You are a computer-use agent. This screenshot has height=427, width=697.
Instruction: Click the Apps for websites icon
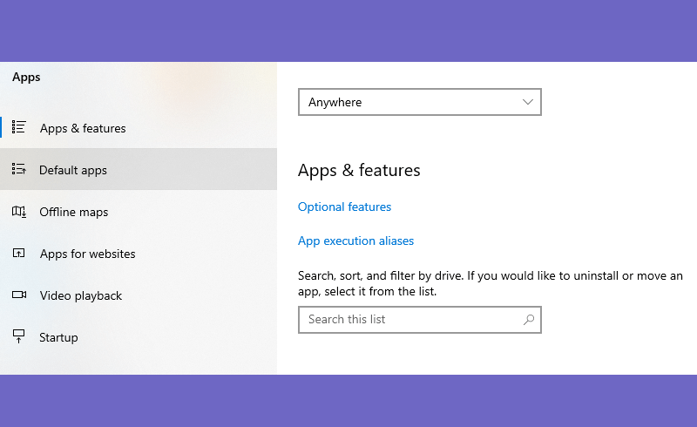(x=18, y=253)
